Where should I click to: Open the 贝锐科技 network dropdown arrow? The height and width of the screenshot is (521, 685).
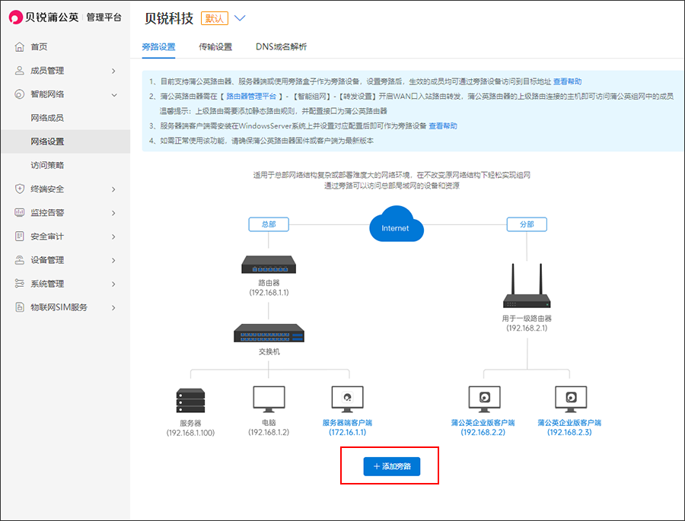tap(240, 18)
